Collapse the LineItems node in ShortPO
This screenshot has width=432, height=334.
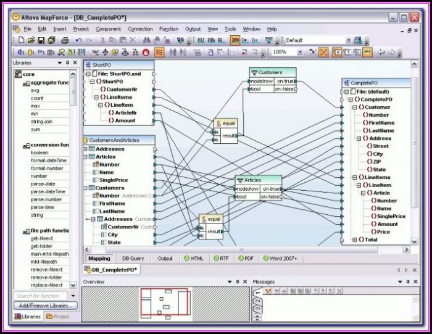click(96, 98)
